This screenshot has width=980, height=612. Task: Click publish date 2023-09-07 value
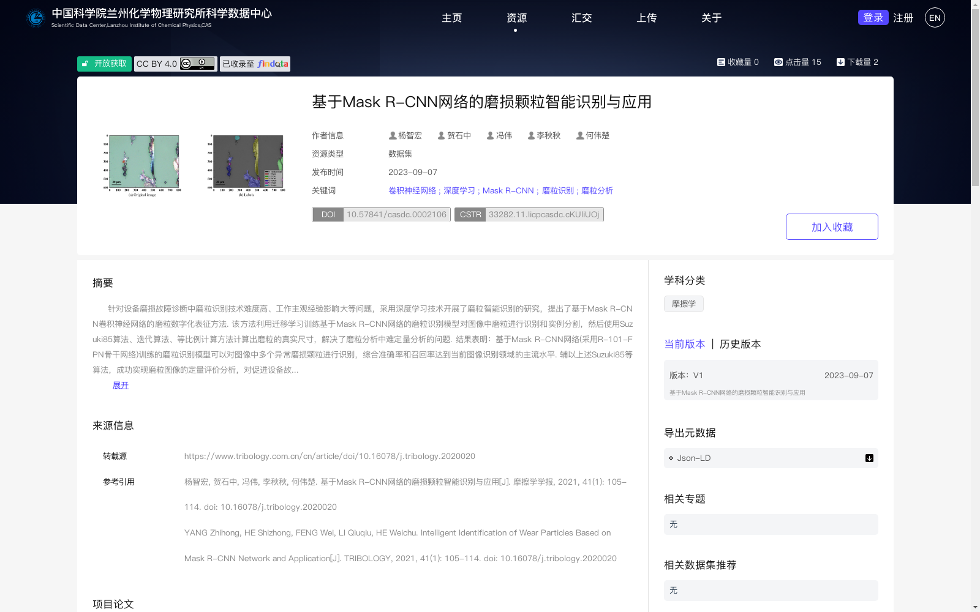pos(413,173)
